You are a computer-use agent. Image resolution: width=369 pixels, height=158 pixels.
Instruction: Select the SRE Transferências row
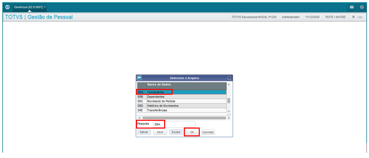tap(182, 110)
